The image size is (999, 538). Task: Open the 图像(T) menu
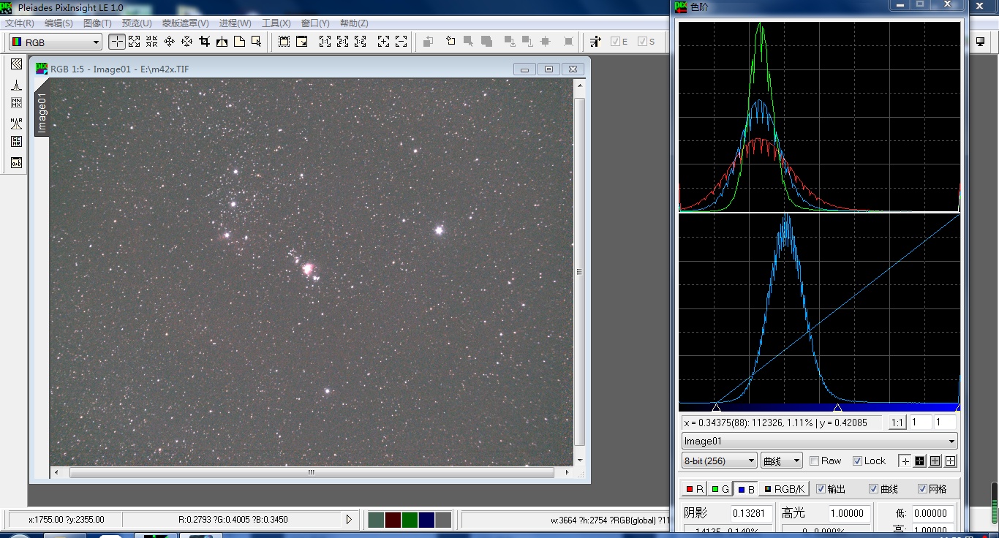pos(97,23)
